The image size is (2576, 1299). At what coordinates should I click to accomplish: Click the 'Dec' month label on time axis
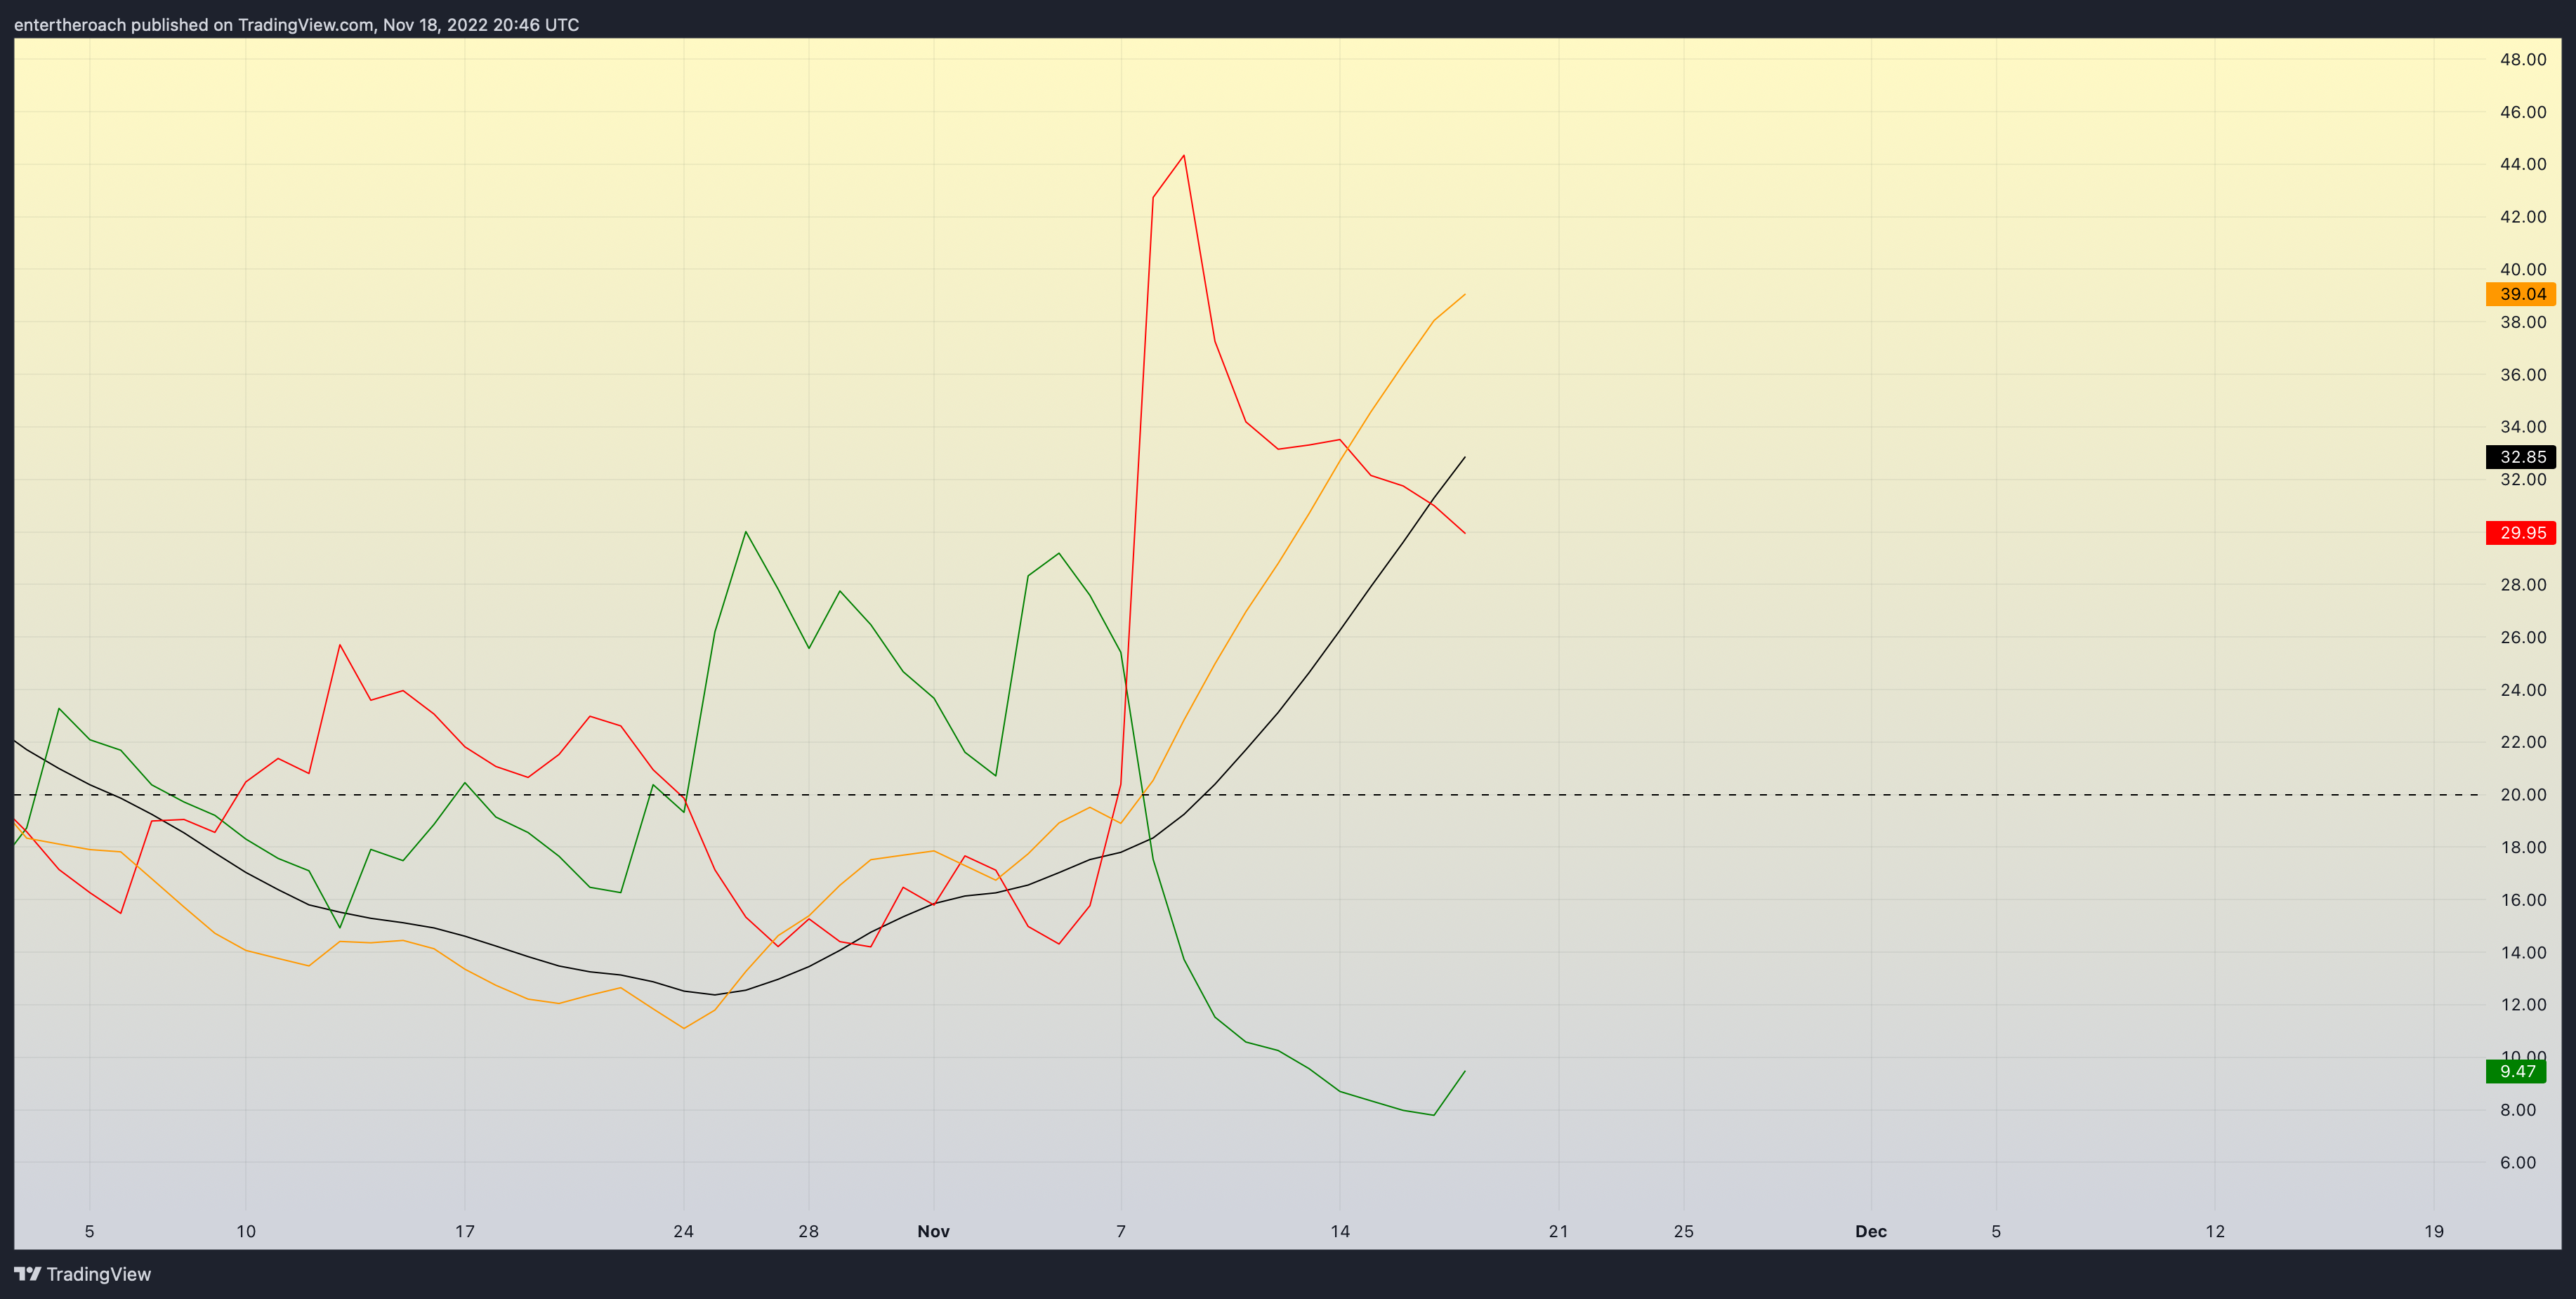1871,1232
